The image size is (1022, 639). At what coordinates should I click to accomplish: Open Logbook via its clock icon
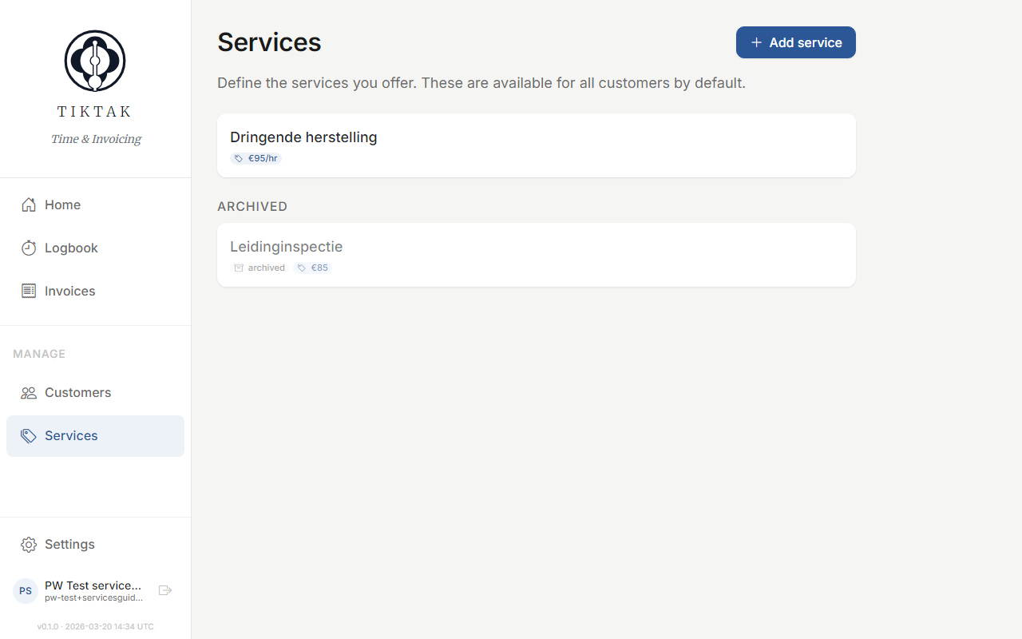pyautogui.click(x=28, y=248)
